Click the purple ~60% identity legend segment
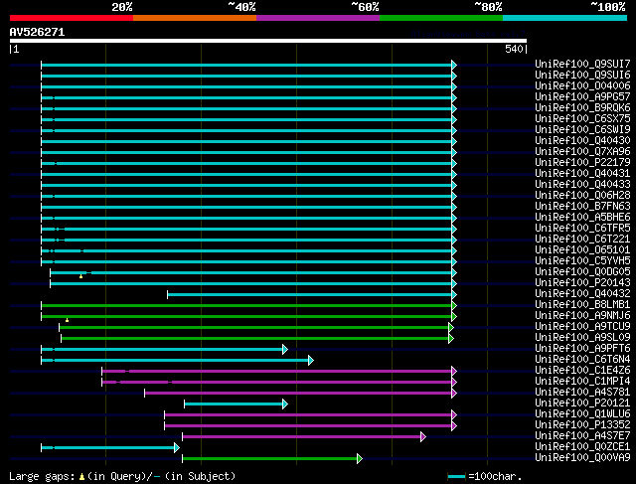The image size is (636, 484). pos(318,18)
